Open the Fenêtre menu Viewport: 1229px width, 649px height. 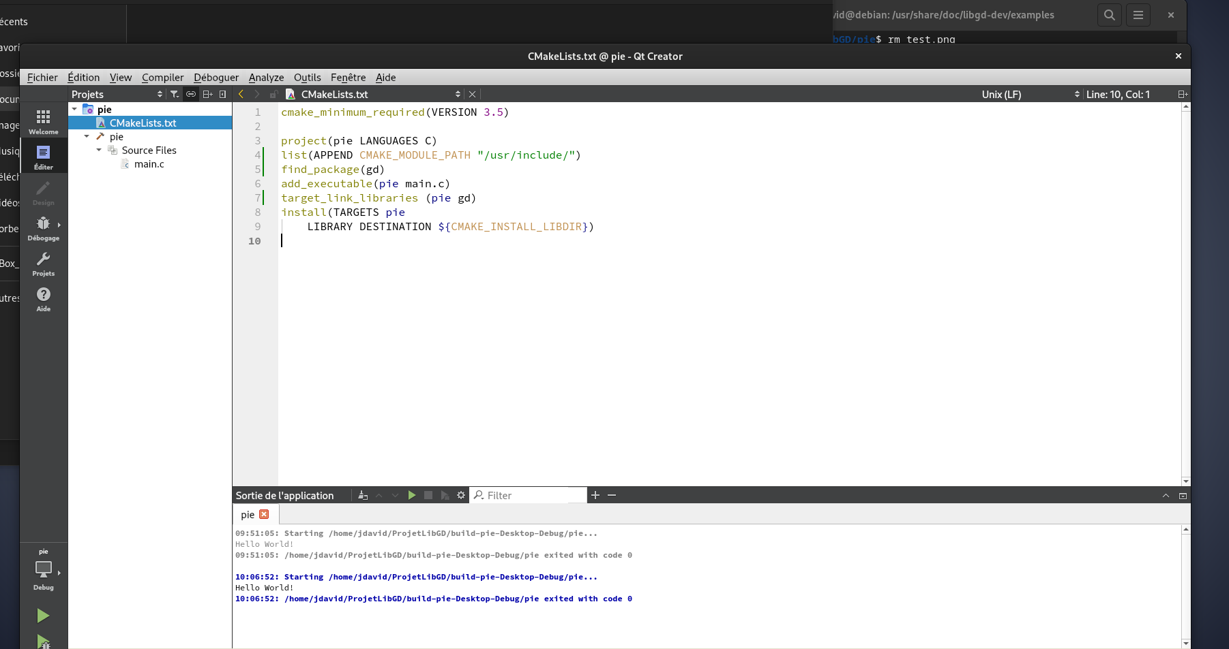[x=348, y=77]
